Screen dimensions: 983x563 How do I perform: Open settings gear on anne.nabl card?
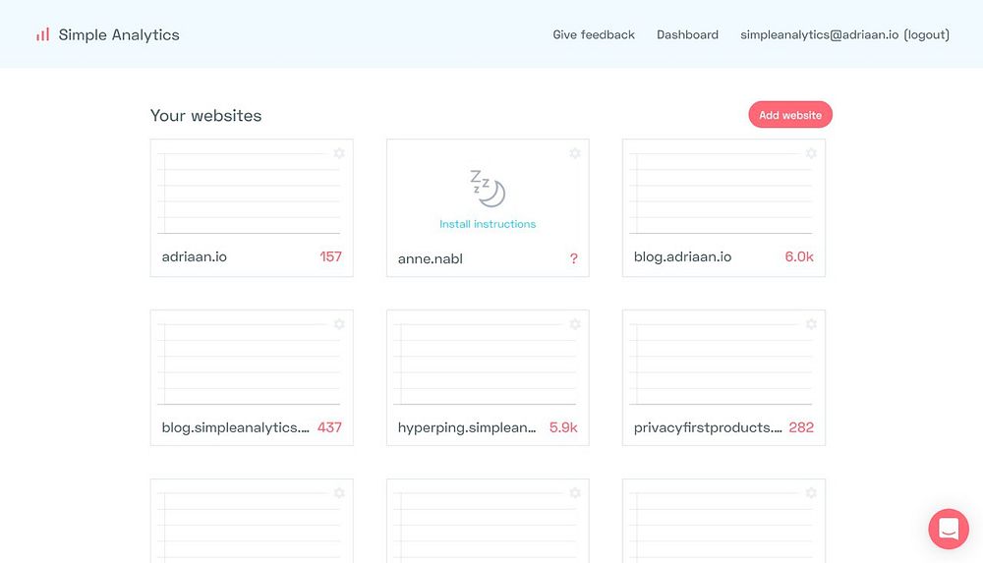click(575, 153)
